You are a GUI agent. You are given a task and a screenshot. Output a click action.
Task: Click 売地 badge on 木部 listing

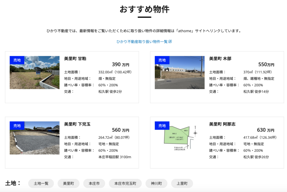coord(162,60)
